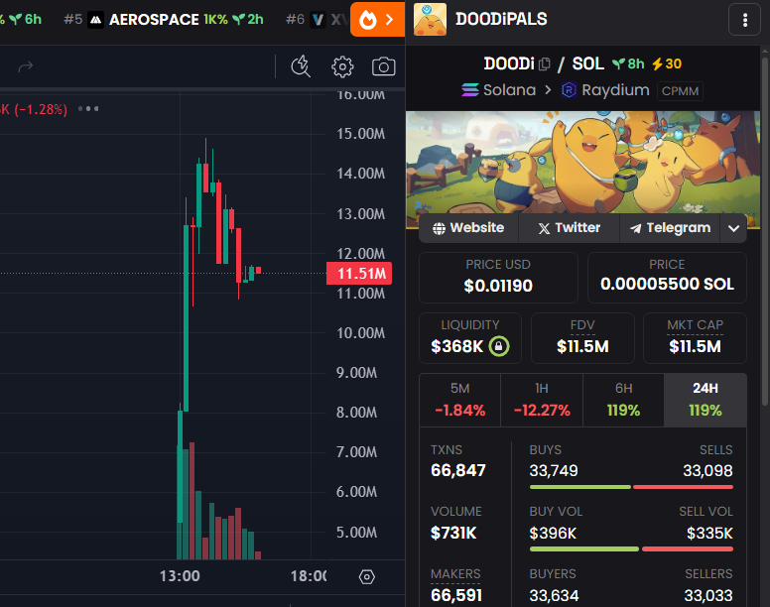Click the Solana chain link
The width and height of the screenshot is (770, 607).
[498, 90]
